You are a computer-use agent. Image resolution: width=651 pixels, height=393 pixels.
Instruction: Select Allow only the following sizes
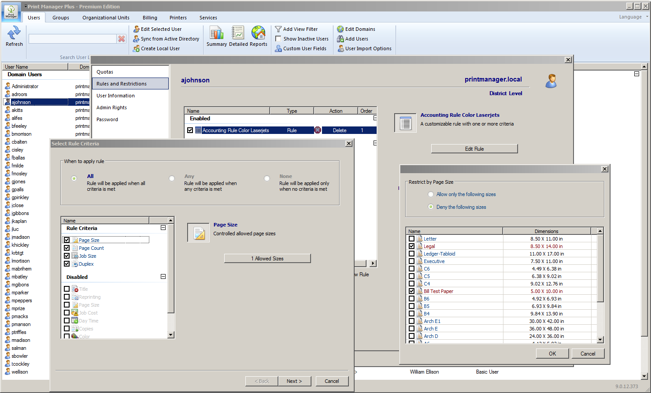(431, 194)
